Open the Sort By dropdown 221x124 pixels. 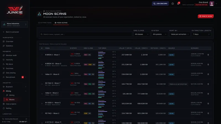(180, 34)
